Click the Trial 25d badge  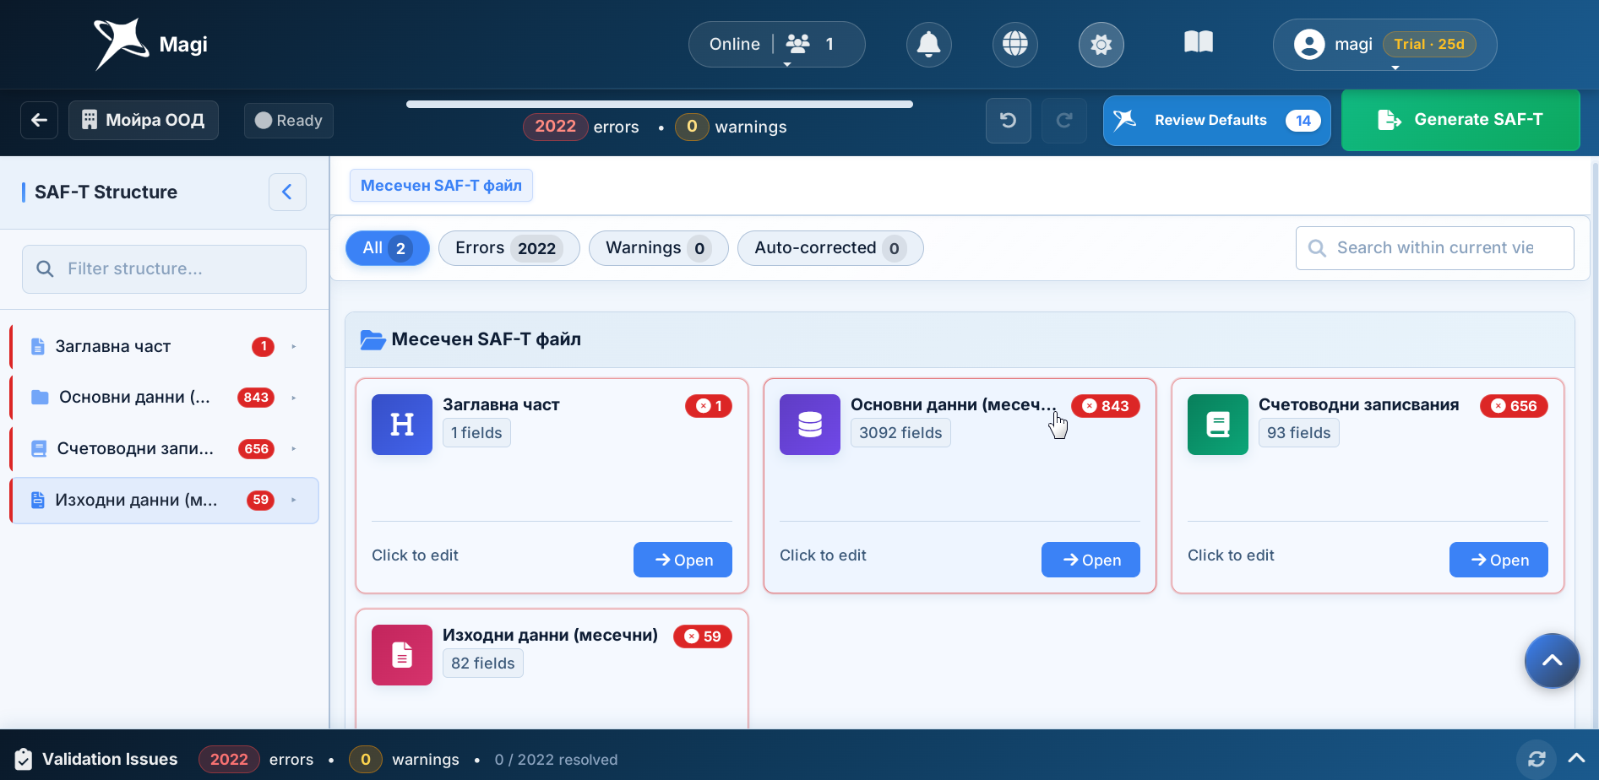point(1429,44)
